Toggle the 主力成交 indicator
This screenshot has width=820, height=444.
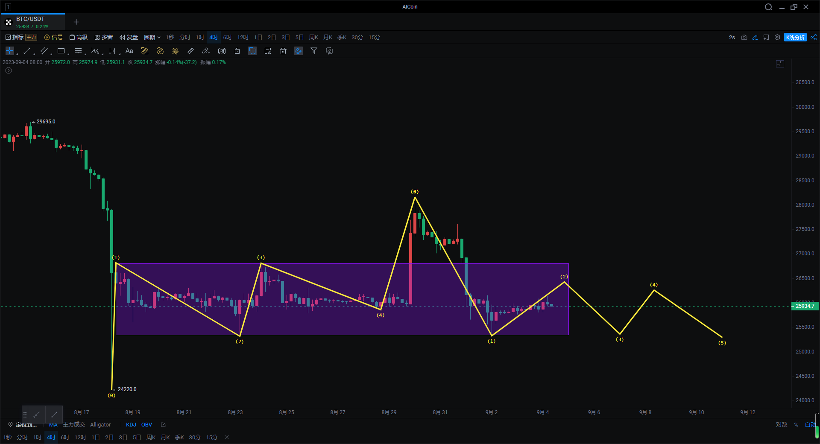pyautogui.click(x=74, y=425)
